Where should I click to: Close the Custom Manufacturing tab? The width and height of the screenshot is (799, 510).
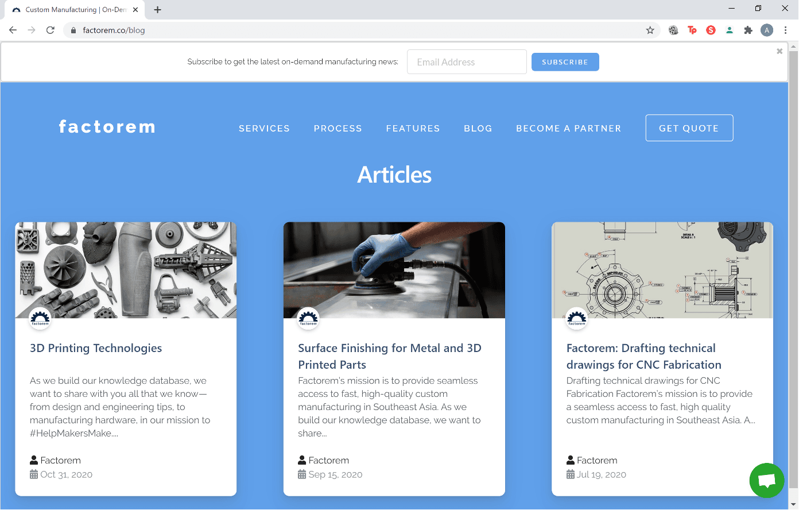pyautogui.click(x=135, y=10)
